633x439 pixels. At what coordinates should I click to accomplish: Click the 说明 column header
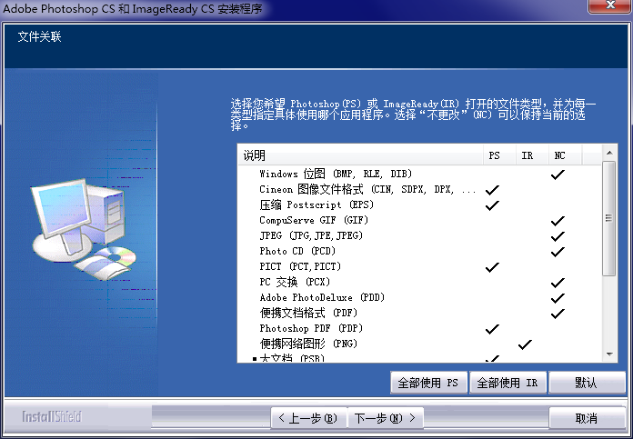click(360, 155)
